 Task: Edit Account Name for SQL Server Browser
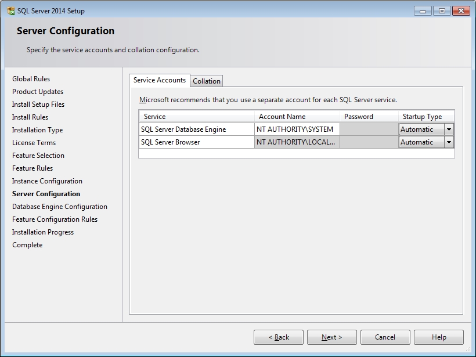pyautogui.click(x=296, y=142)
